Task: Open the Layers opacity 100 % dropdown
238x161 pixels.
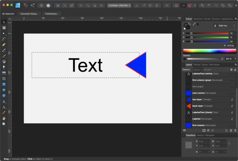Action: click(198, 70)
